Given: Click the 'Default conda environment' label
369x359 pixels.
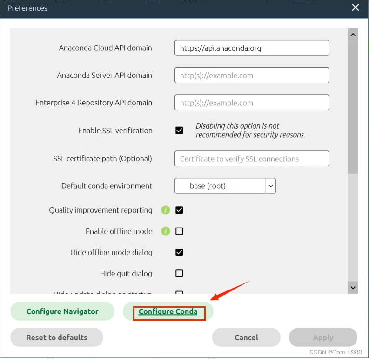Looking at the screenshot, I should click(107, 186).
